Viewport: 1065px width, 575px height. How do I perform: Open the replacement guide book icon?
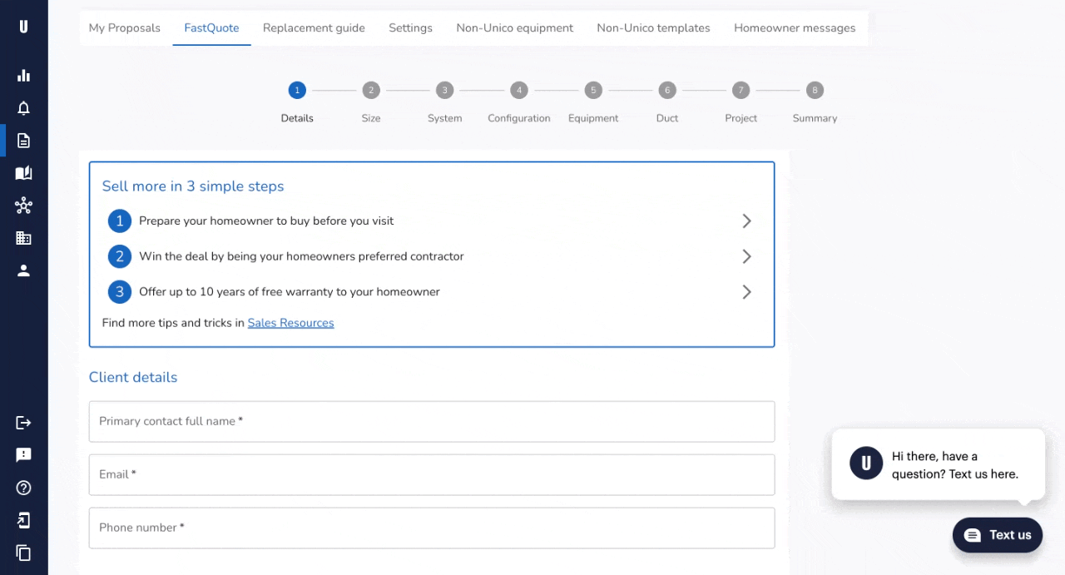click(x=24, y=172)
